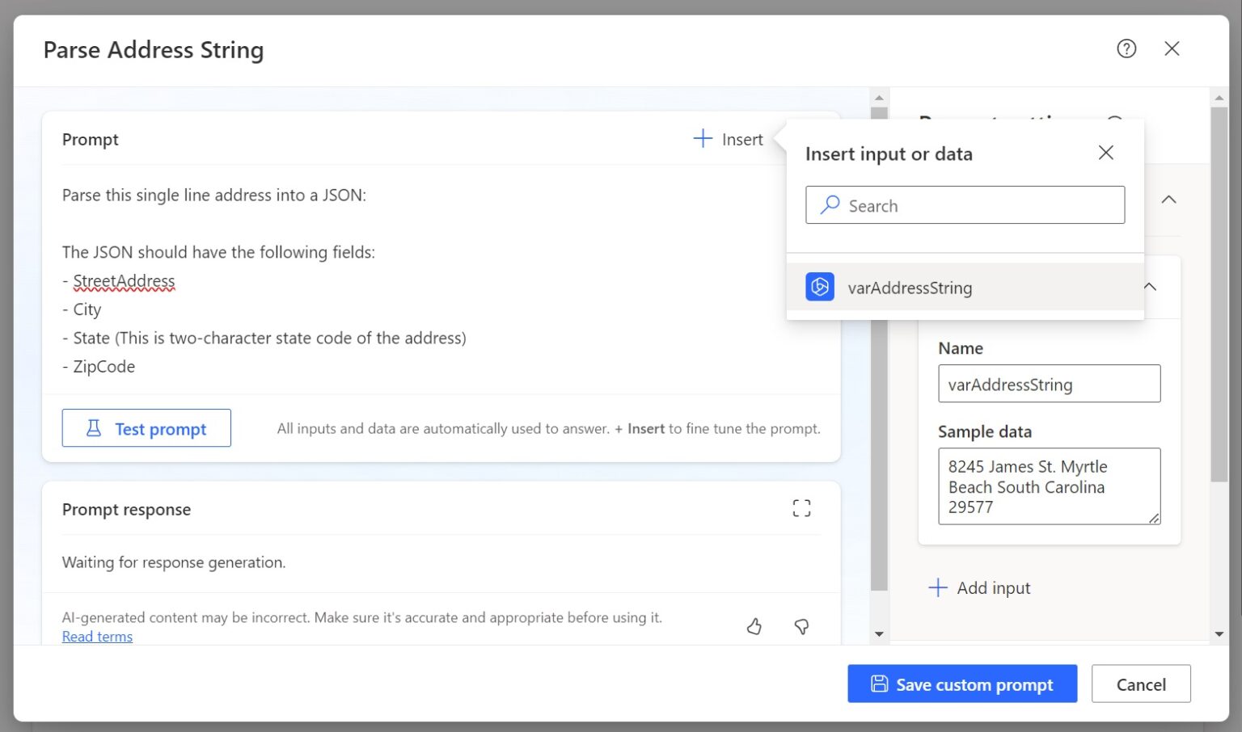Viewport: 1242px width, 732px height.
Task: Click the plus icon next to Insert
Action: coord(701,139)
